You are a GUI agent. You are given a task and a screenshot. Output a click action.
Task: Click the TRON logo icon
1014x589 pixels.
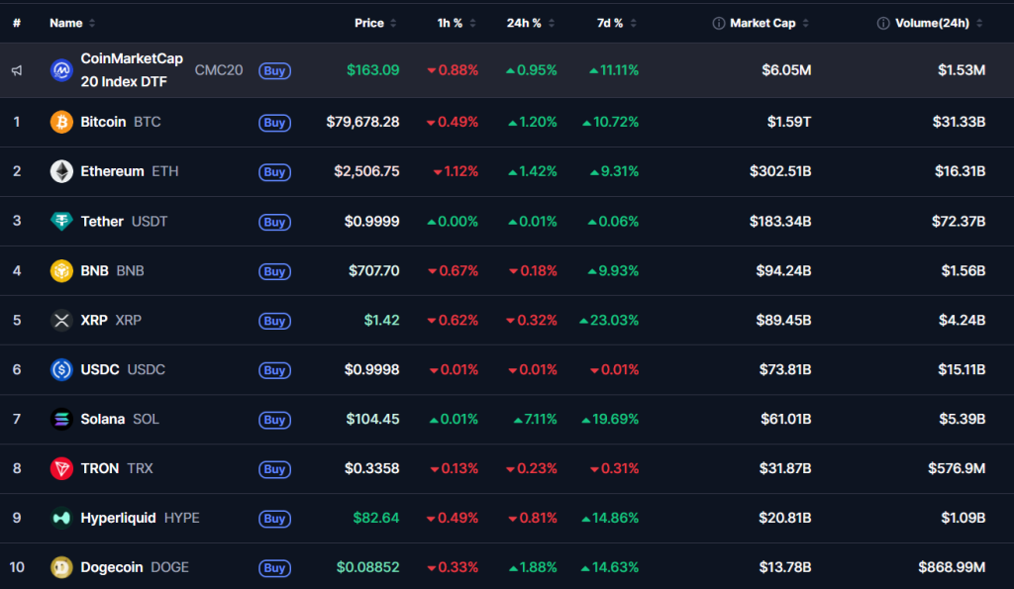61,468
